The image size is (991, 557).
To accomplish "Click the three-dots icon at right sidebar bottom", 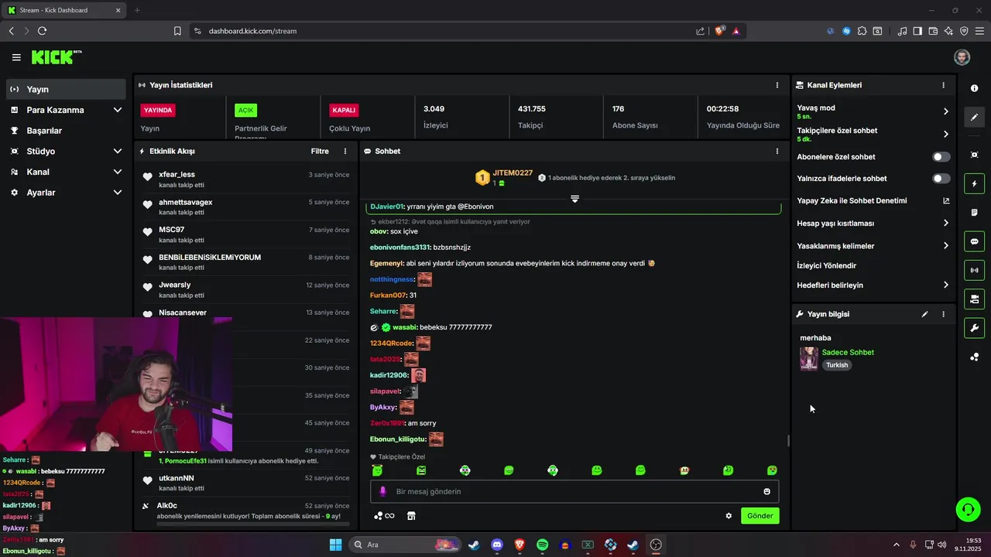I will click(x=974, y=357).
